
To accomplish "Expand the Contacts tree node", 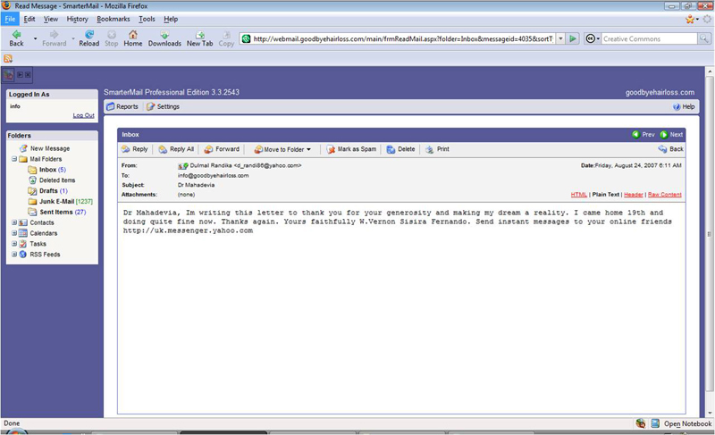I will 13,222.
